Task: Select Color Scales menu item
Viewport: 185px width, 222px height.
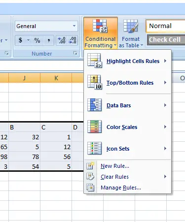Action: [127, 127]
